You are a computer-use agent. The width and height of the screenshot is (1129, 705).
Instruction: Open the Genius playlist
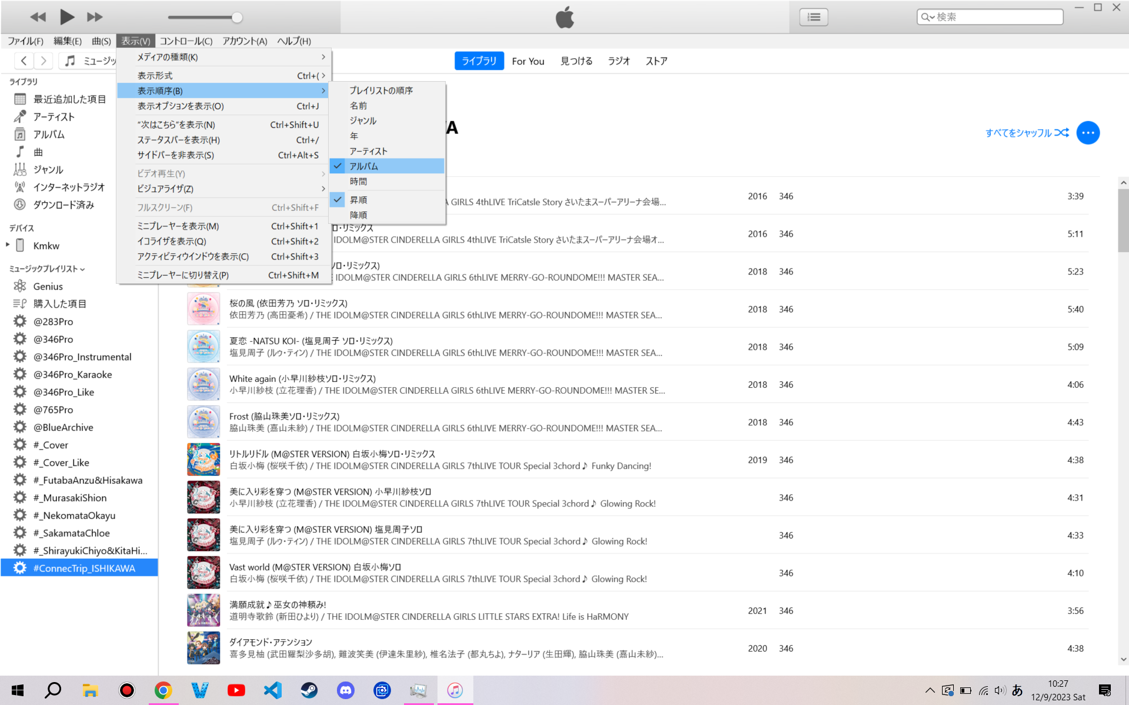pyautogui.click(x=48, y=287)
